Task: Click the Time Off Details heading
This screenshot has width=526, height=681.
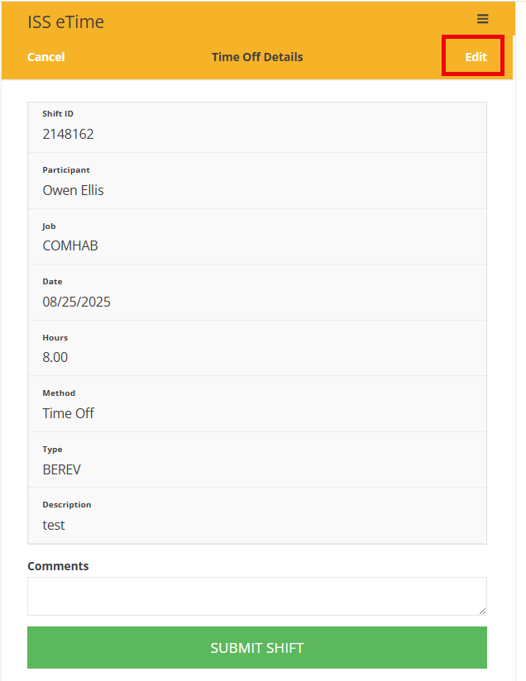Action: (x=257, y=57)
